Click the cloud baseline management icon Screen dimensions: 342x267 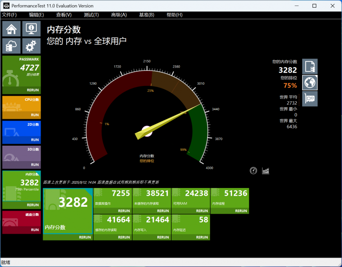pos(12,46)
